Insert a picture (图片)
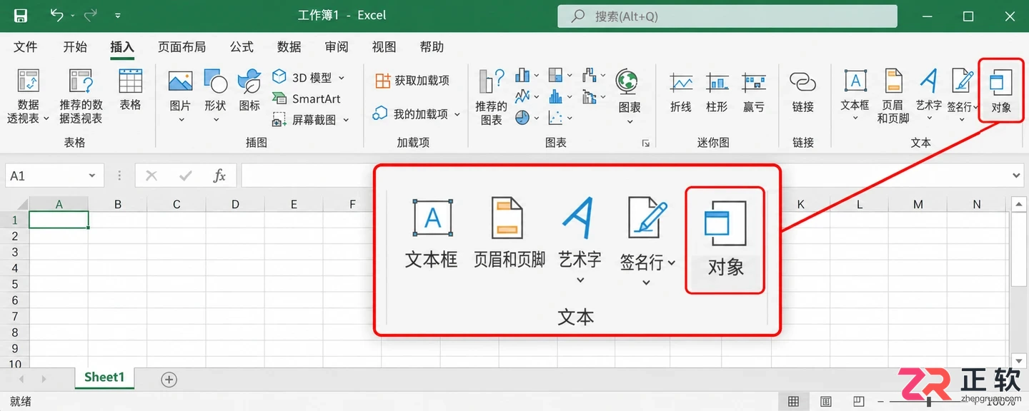 [x=181, y=97]
